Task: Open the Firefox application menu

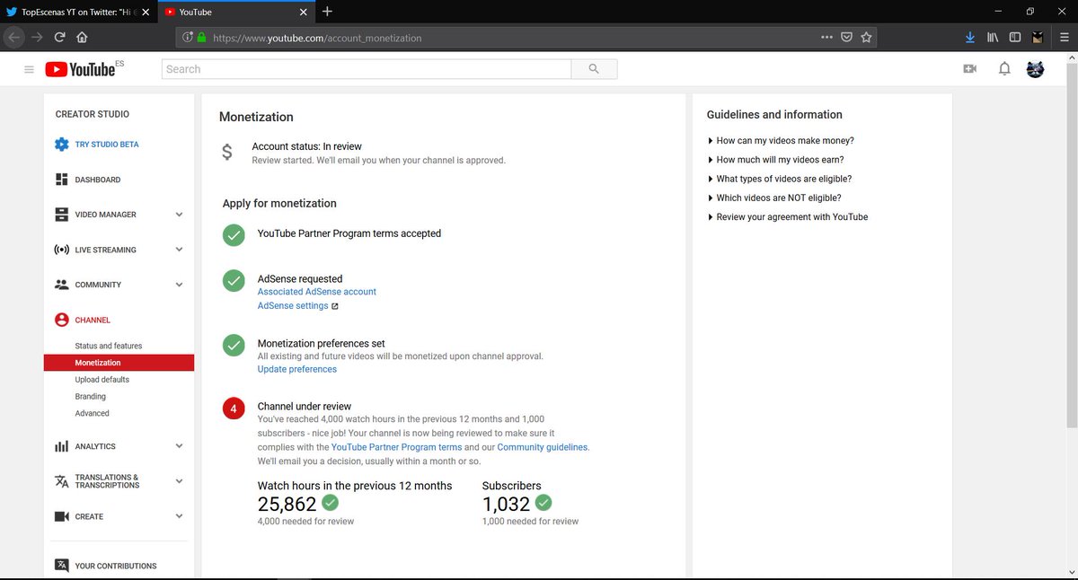Action: coord(1064,38)
